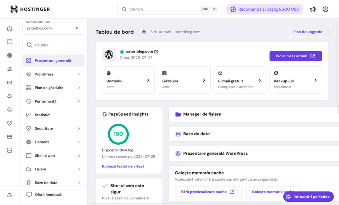Image resolution: width=339 pixels, height=205 pixels.
Task: Go to Home in the icon rail
Action: (10, 28)
